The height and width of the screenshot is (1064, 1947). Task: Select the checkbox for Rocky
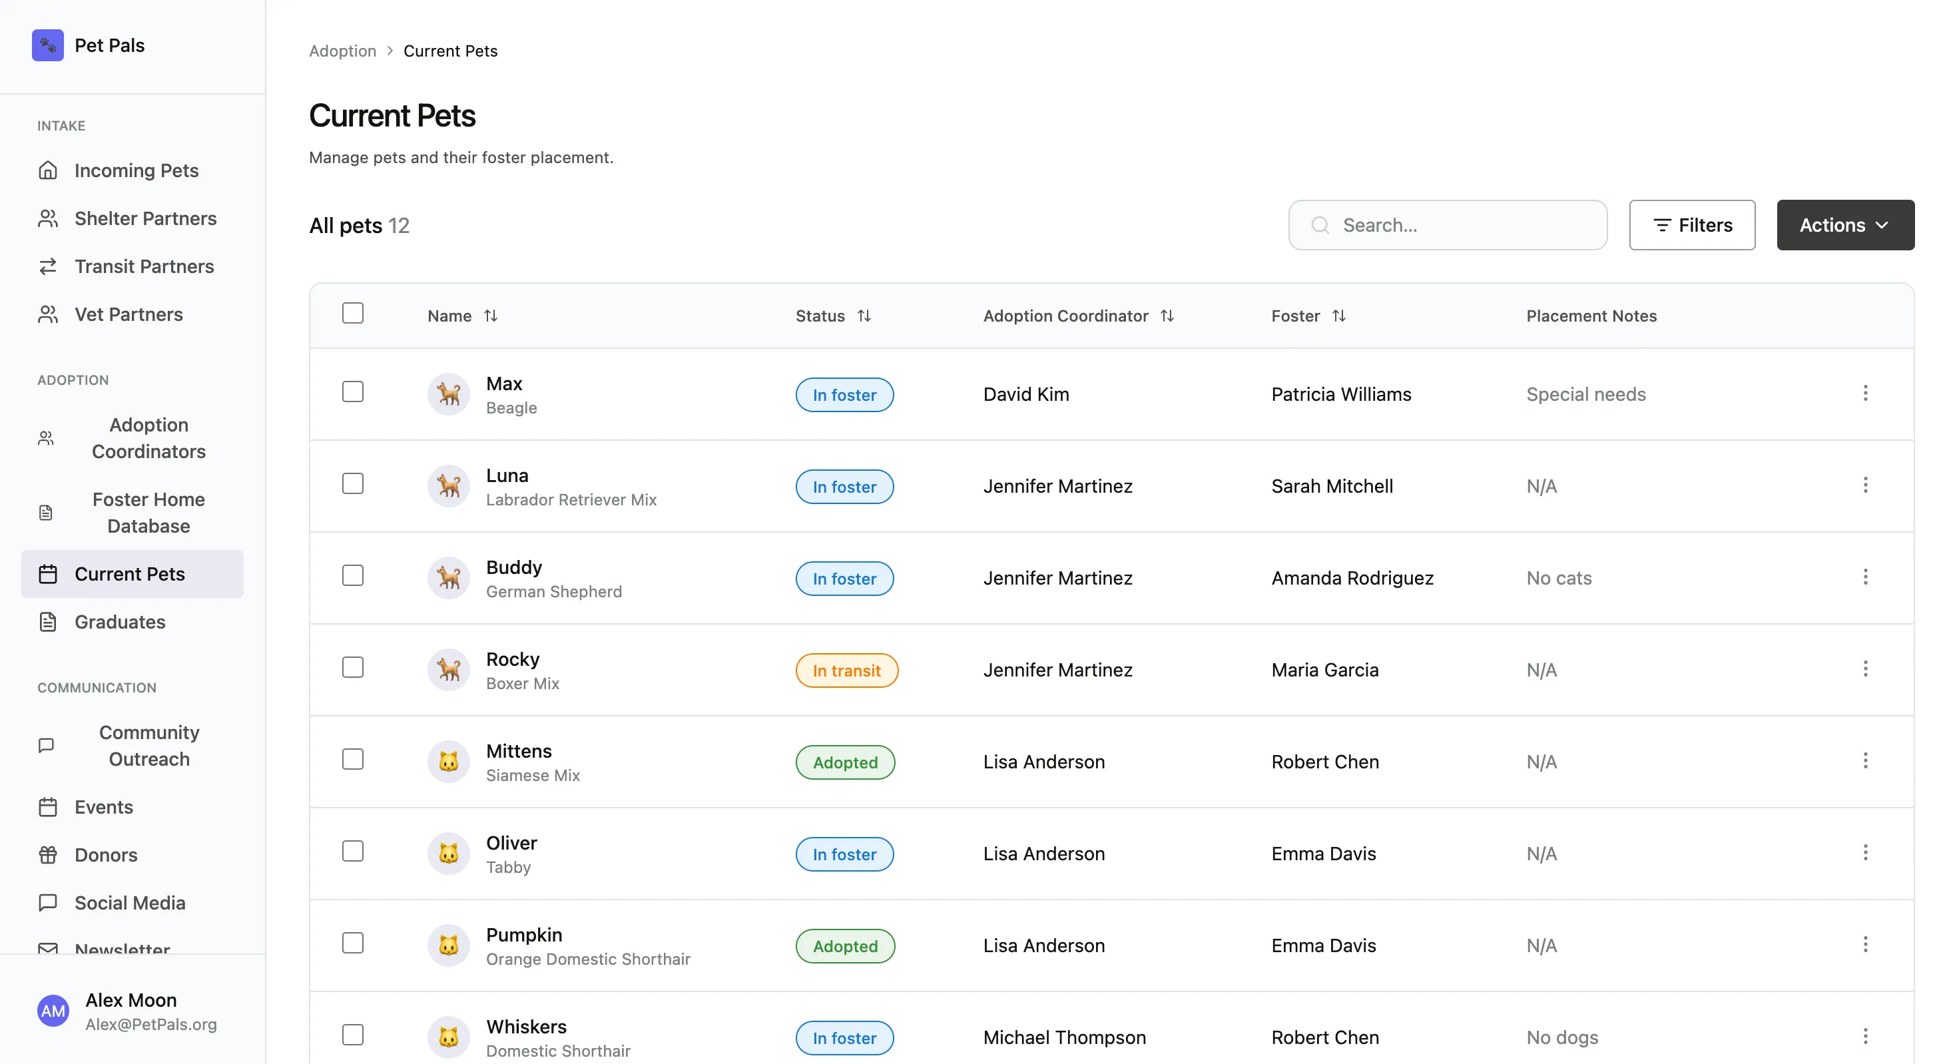353,667
